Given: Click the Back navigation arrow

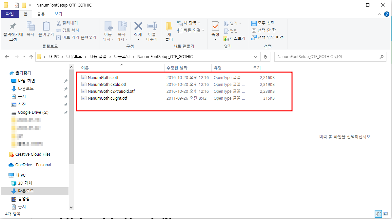Looking at the screenshot, I should point(7,57).
